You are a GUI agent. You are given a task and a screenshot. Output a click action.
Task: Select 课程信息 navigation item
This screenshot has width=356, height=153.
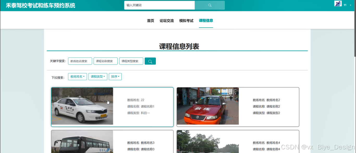206,21
